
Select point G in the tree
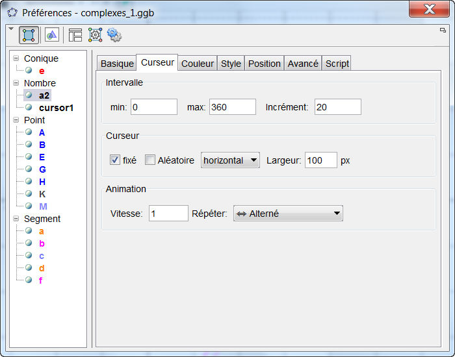(x=42, y=169)
